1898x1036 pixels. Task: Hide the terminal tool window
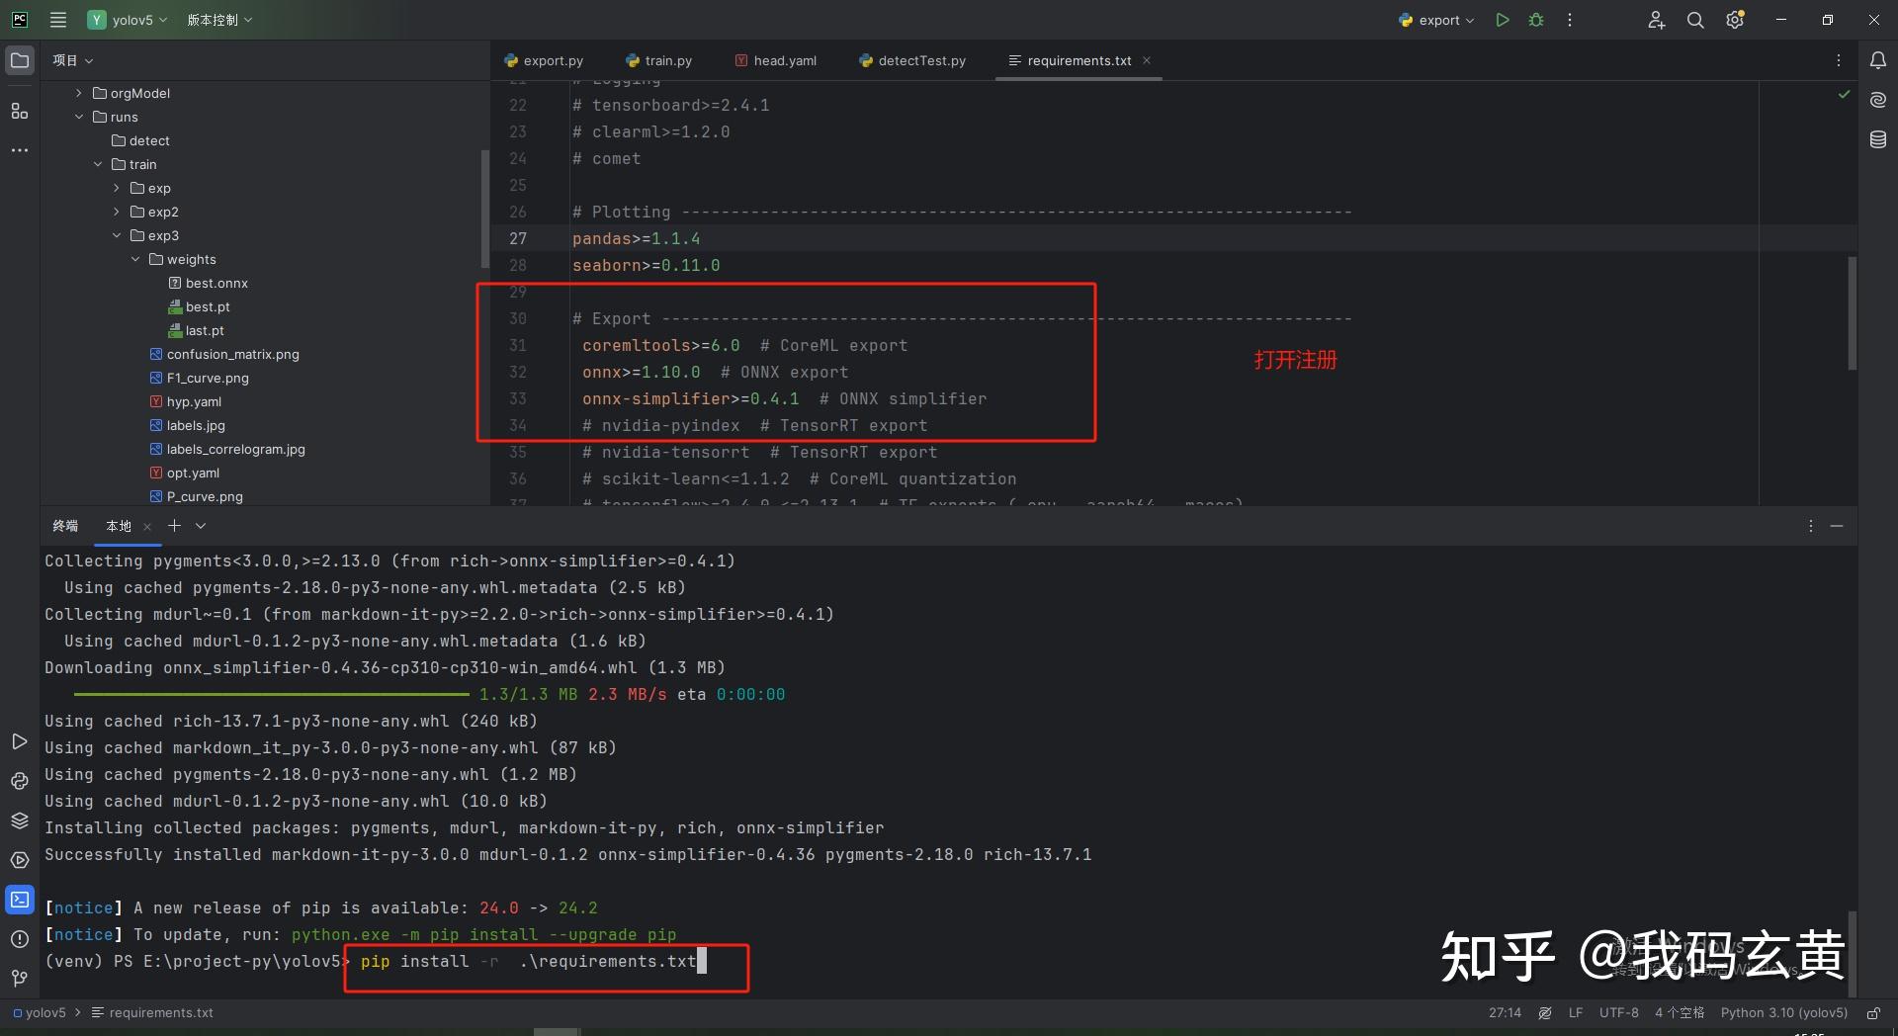tap(1838, 526)
